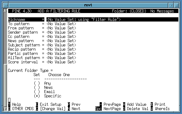This screenshot has height=114, width=182.
Task: Click the Spc key icon beside NextPage
Action: 98,109
